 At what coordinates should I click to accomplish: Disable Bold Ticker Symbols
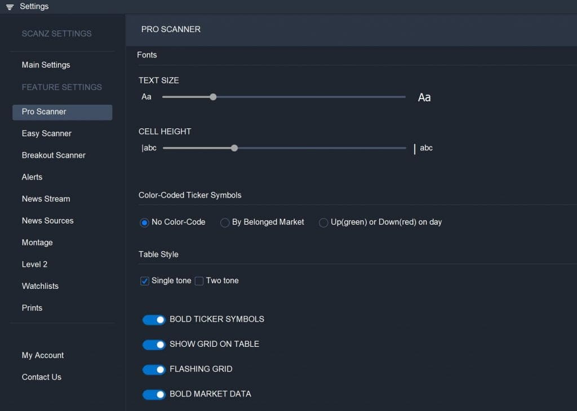pos(153,319)
